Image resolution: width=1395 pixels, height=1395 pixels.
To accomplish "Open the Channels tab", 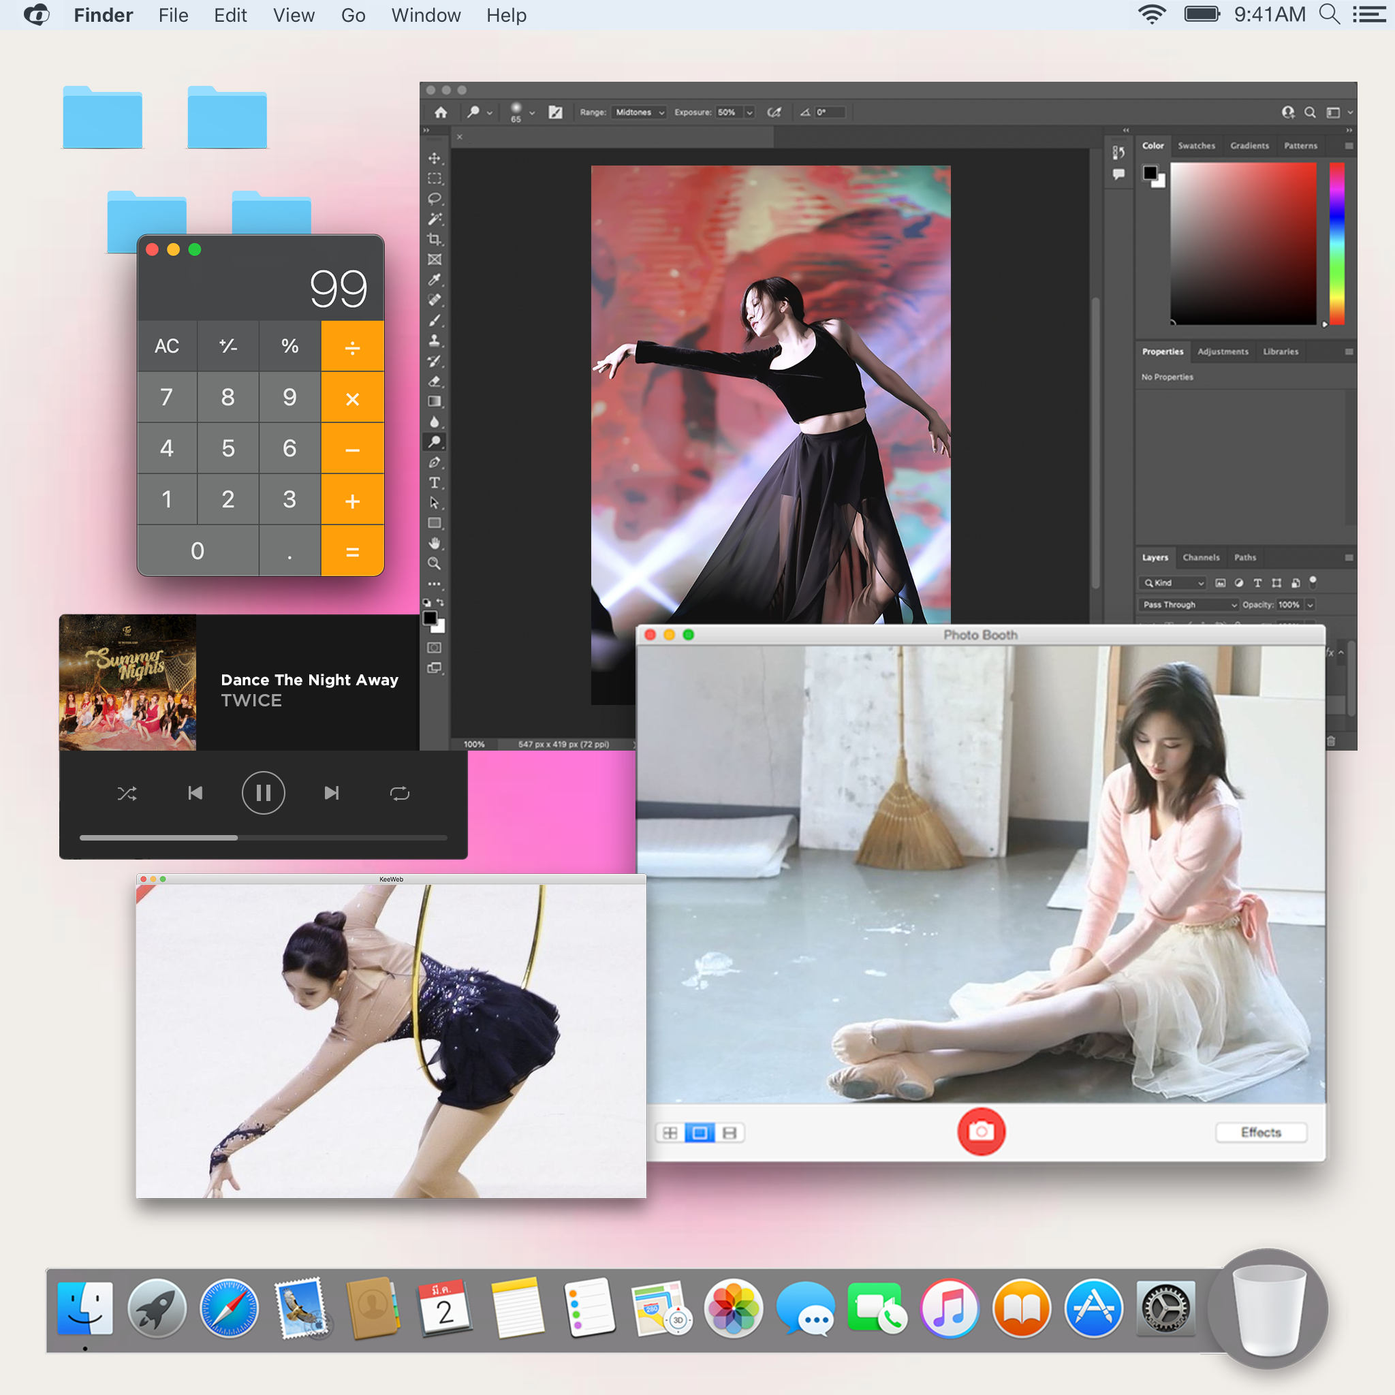I will [x=1201, y=557].
